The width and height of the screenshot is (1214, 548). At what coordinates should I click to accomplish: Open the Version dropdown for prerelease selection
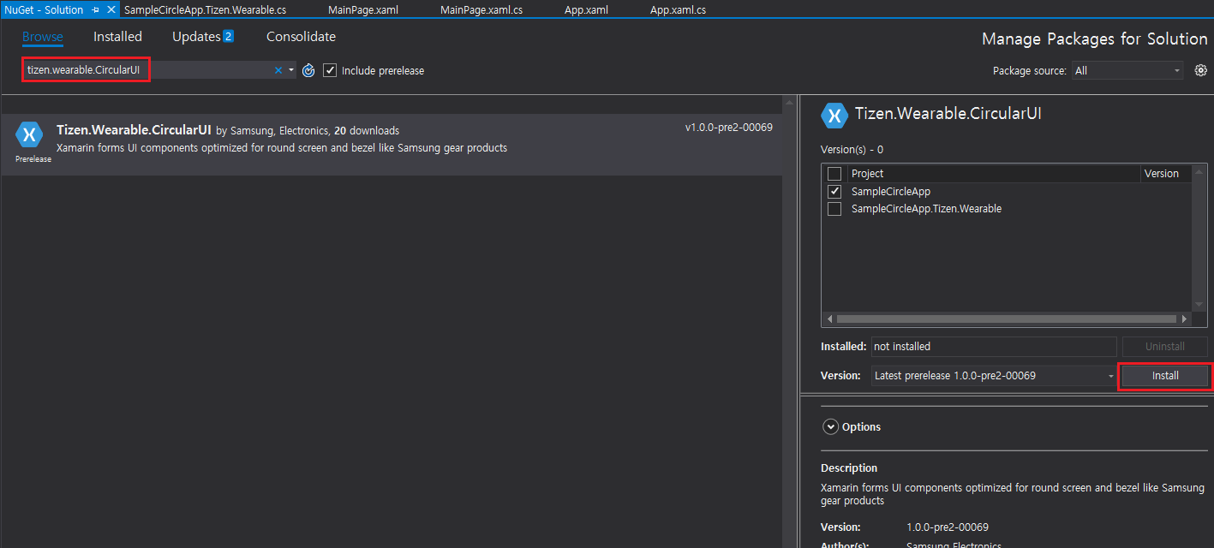click(x=994, y=376)
